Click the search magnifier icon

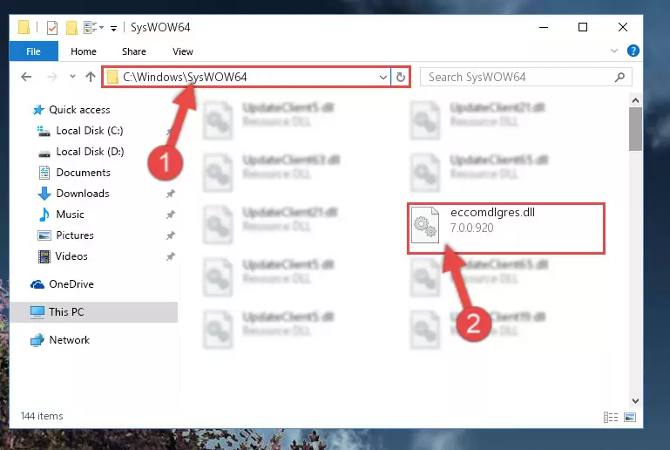[x=619, y=77]
